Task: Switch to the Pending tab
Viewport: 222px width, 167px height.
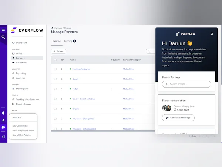Action: (68, 41)
